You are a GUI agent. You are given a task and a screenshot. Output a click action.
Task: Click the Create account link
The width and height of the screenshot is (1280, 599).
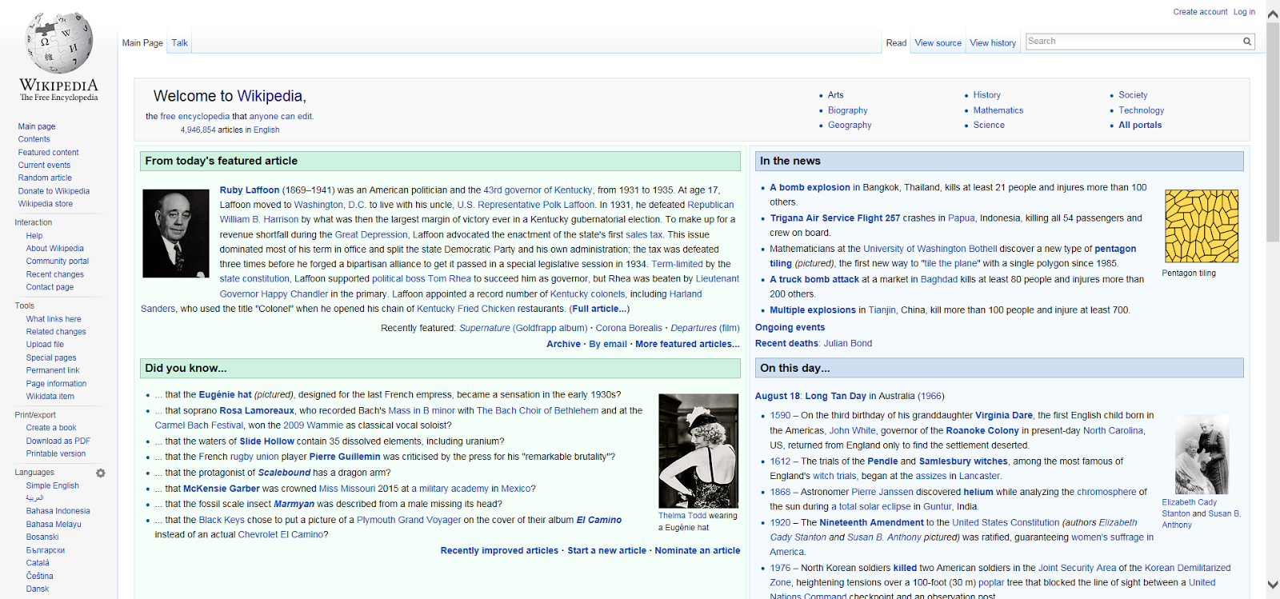point(1200,12)
